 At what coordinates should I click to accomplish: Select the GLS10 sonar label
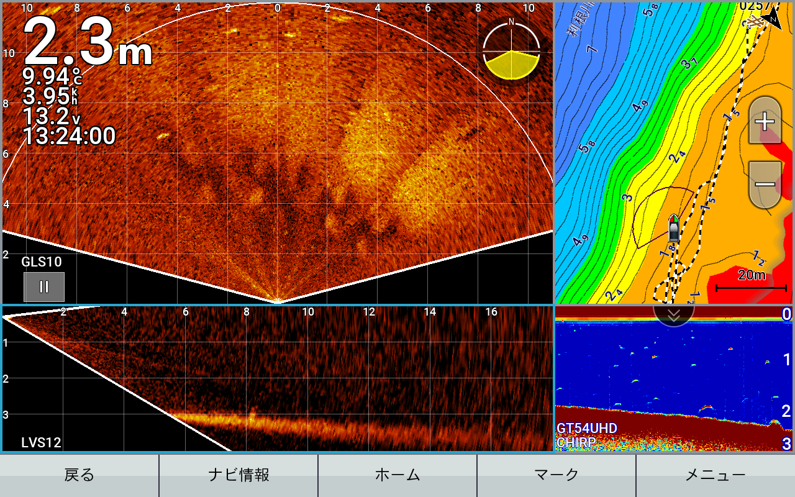coord(42,262)
